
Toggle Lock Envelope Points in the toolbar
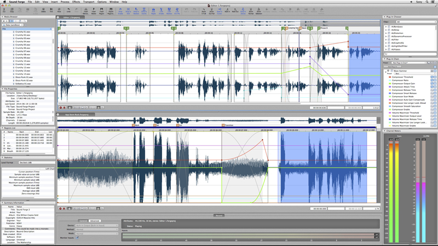click(x=177, y=11)
